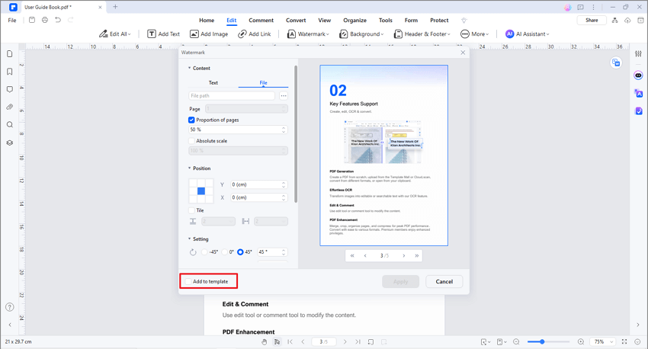Select the 45° rotation radio button
The height and width of the screenshot is (349, 648).
pyautogui.click(x=240, y=252)
